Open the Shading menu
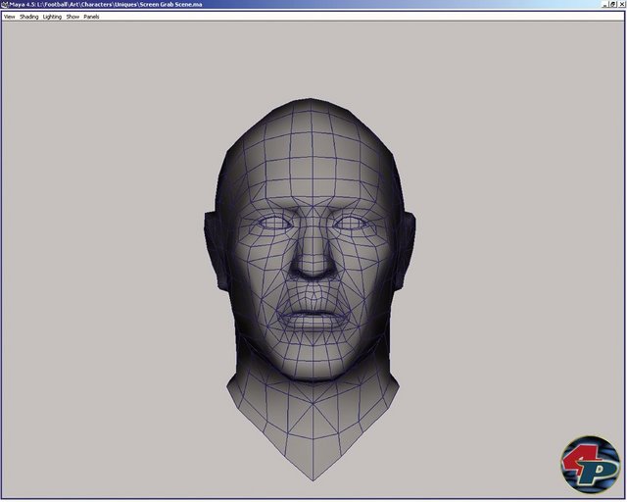This screenshot has width=627, height=502. [x=28, y=17]
